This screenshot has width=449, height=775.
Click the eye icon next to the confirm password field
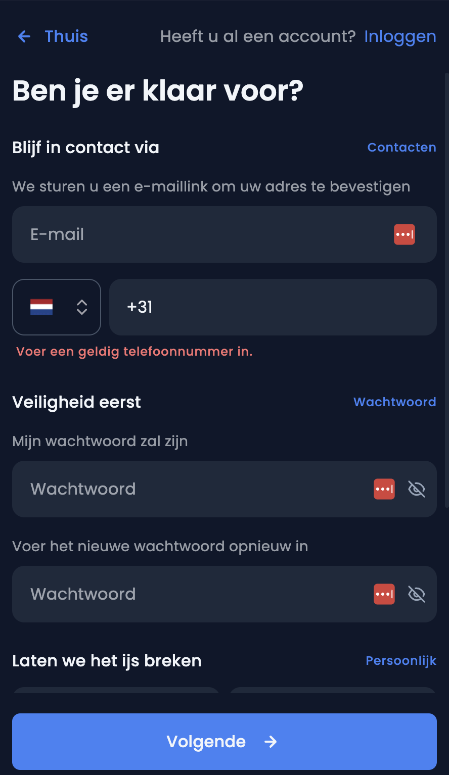(417, 594)
